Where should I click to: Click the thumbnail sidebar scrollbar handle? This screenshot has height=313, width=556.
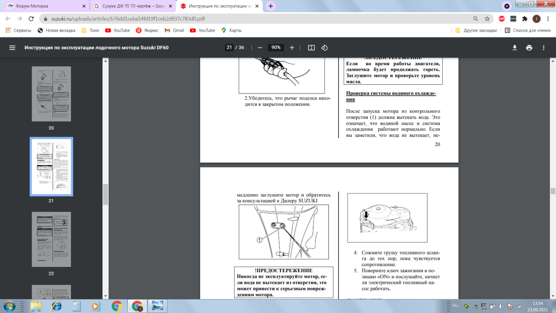[105, 194]
